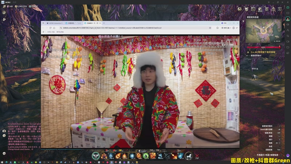Screen dimensions: 291x164
Task: Open the game settings gear icon
Action: (x=280, y=9)
